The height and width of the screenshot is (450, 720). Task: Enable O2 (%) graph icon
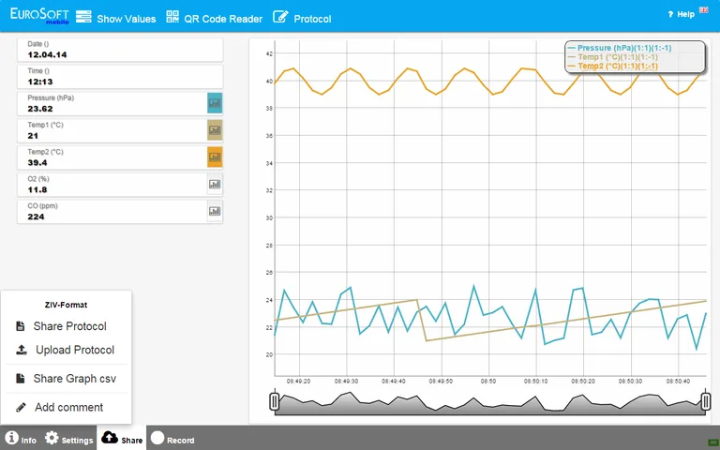[215, 185]
